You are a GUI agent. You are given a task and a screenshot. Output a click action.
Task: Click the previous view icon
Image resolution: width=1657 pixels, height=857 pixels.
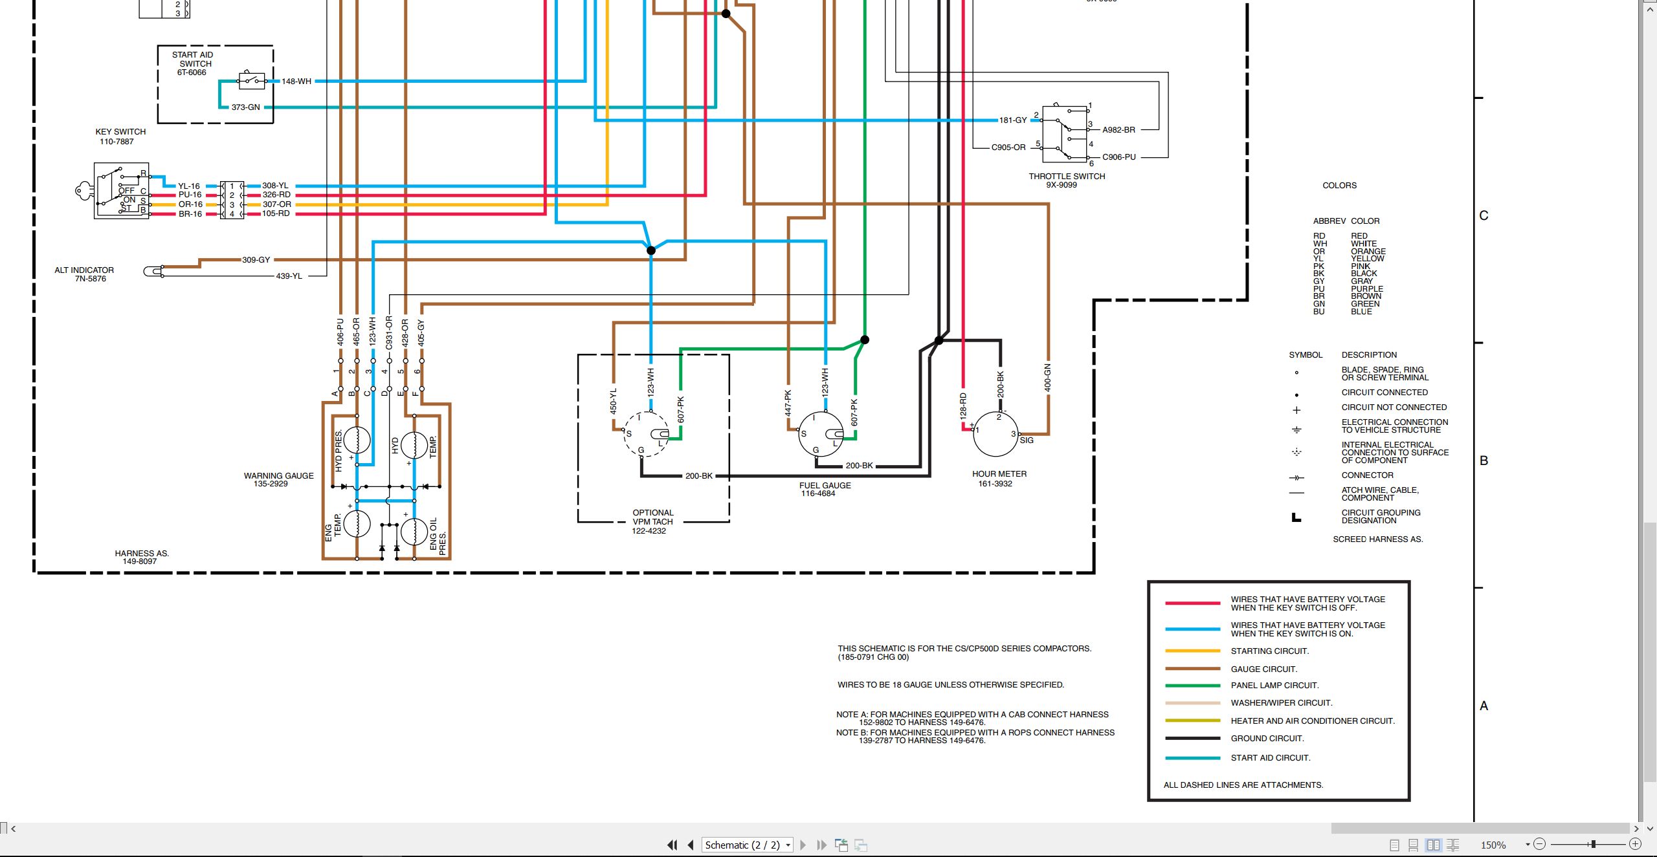(841, 845)
